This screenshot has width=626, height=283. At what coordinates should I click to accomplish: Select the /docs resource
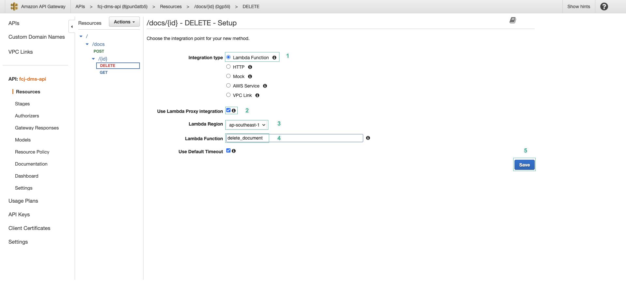98,44
